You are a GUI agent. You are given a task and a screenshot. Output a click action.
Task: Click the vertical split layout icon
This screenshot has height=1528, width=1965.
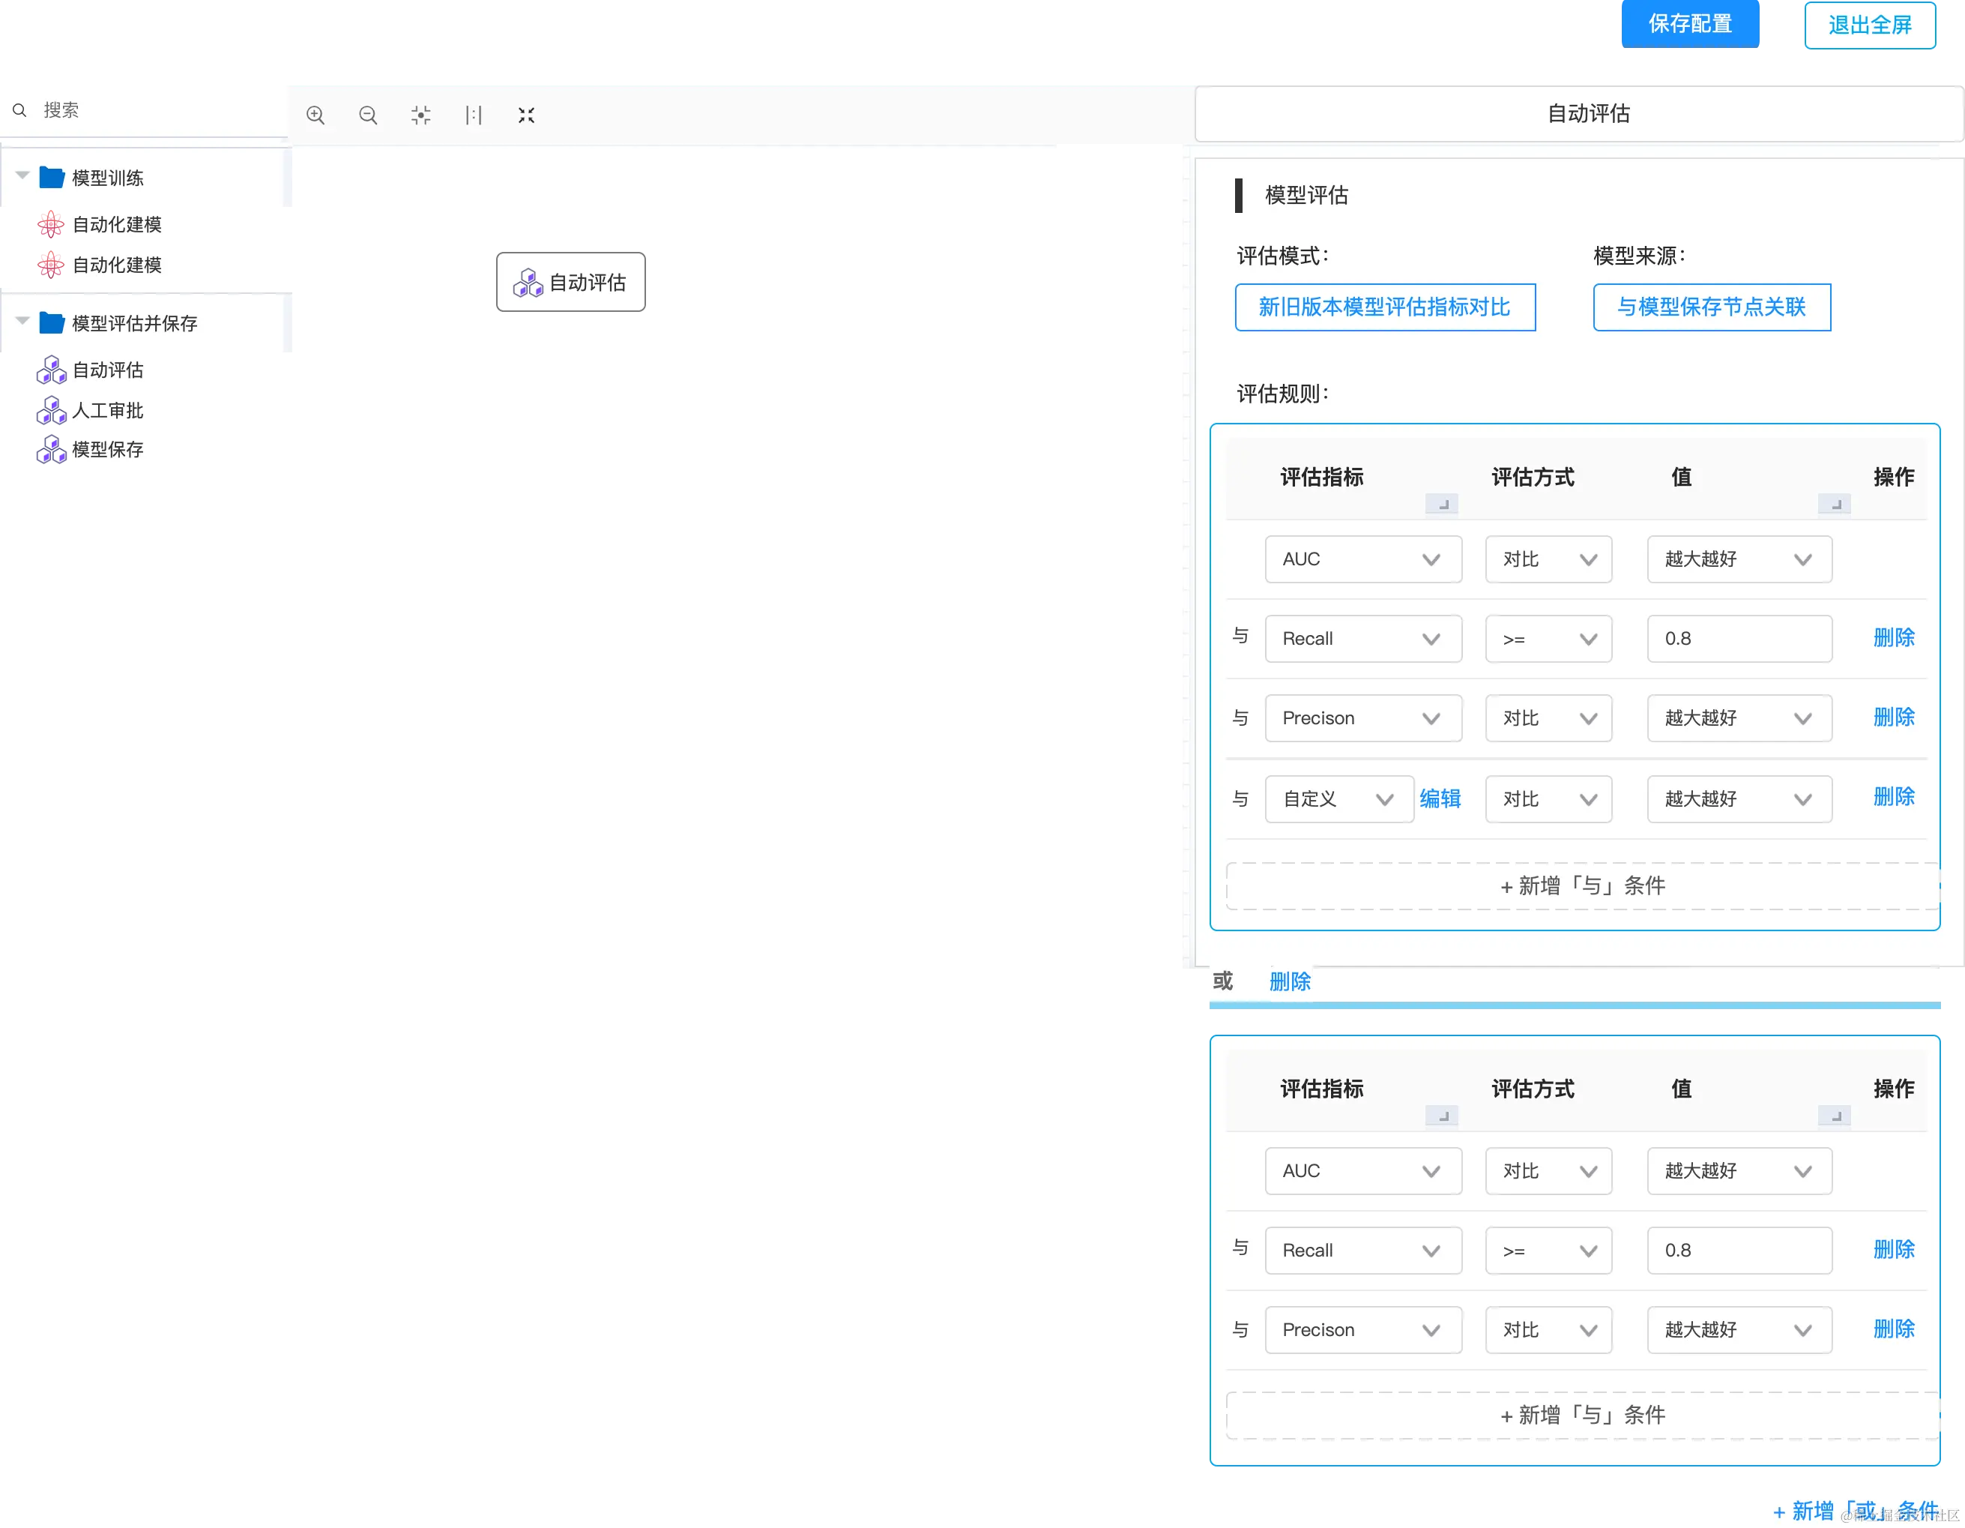point(474,115)
